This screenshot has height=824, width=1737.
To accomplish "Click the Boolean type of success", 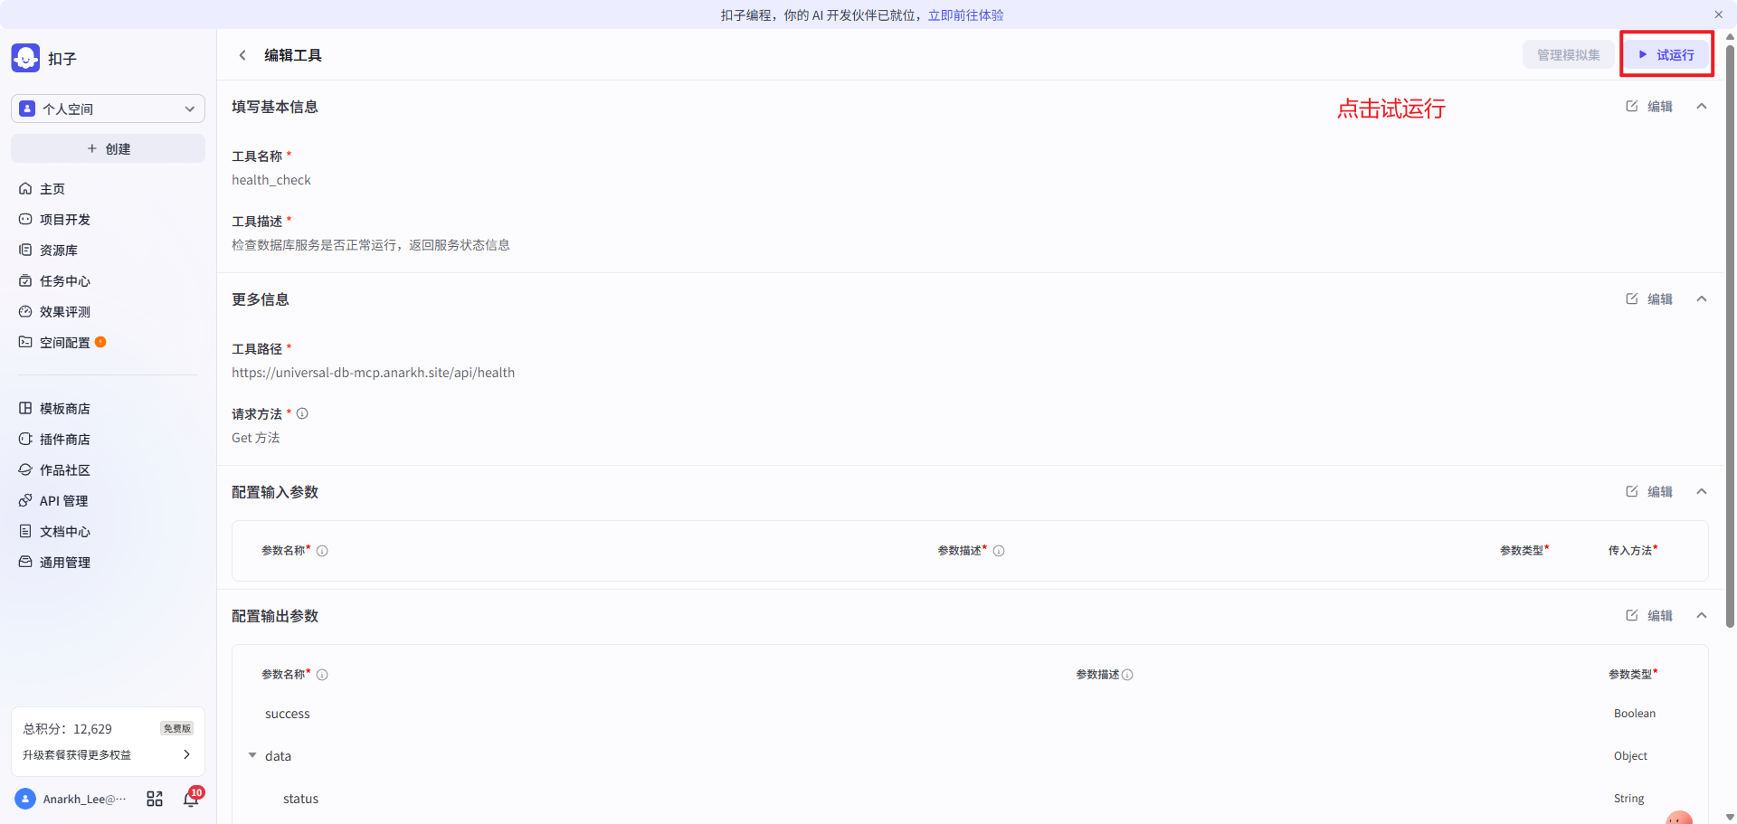I will [x=1635, y=714].
